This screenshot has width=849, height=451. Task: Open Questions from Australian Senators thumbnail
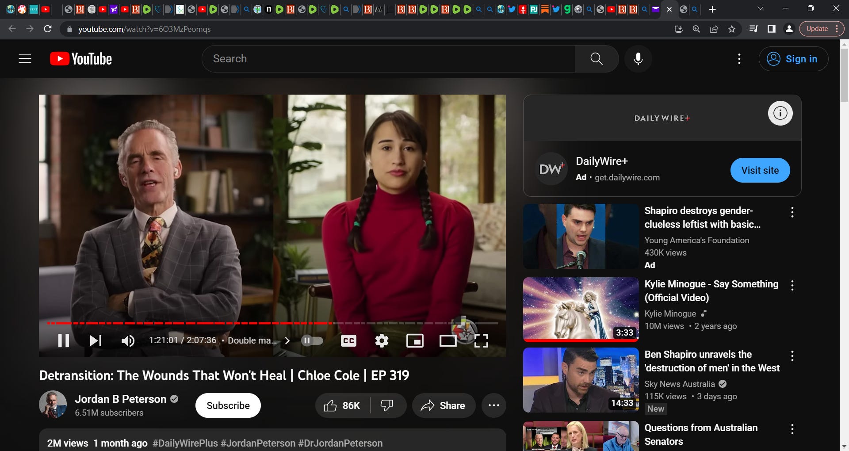pyautogui.click(x=581, y=436)
